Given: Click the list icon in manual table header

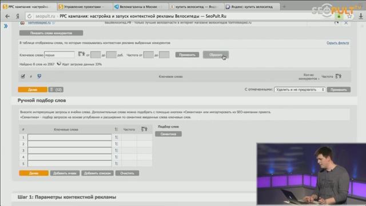Looking at the screenshot, I should click(x=117, y=129).
